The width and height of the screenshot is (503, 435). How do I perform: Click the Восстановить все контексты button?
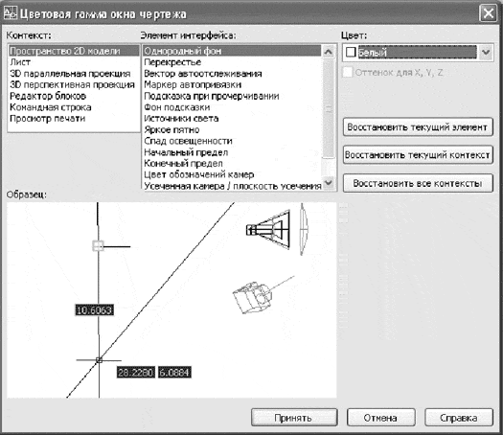(x=418, y=183)
